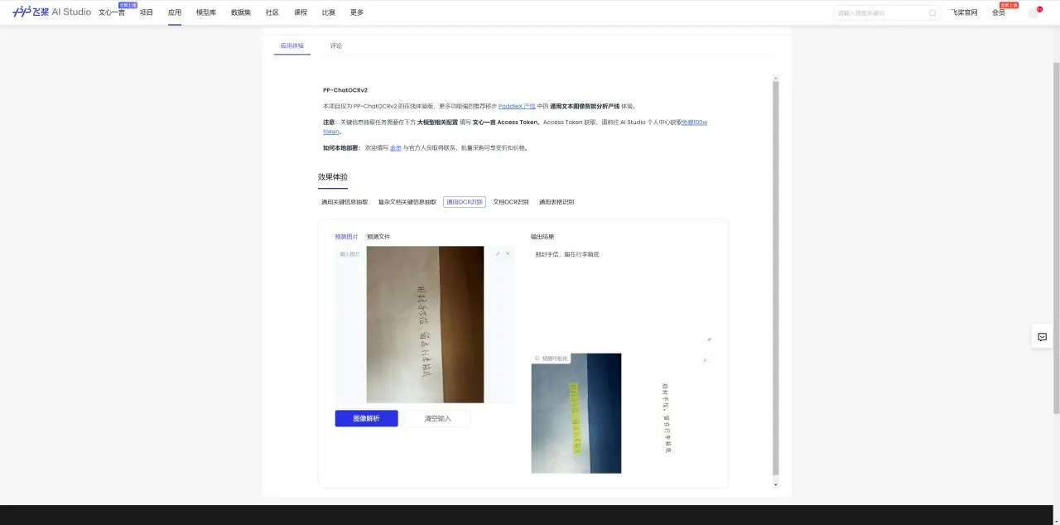
Task: Click the demo panel scroll-up arrow
Action: (776, 77)
